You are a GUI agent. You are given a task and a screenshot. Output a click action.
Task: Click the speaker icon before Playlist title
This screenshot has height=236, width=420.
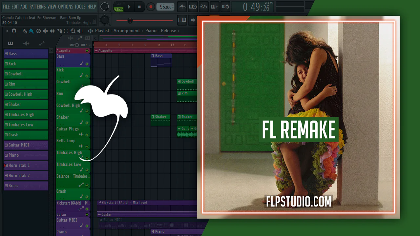click(x=91, y=31)
